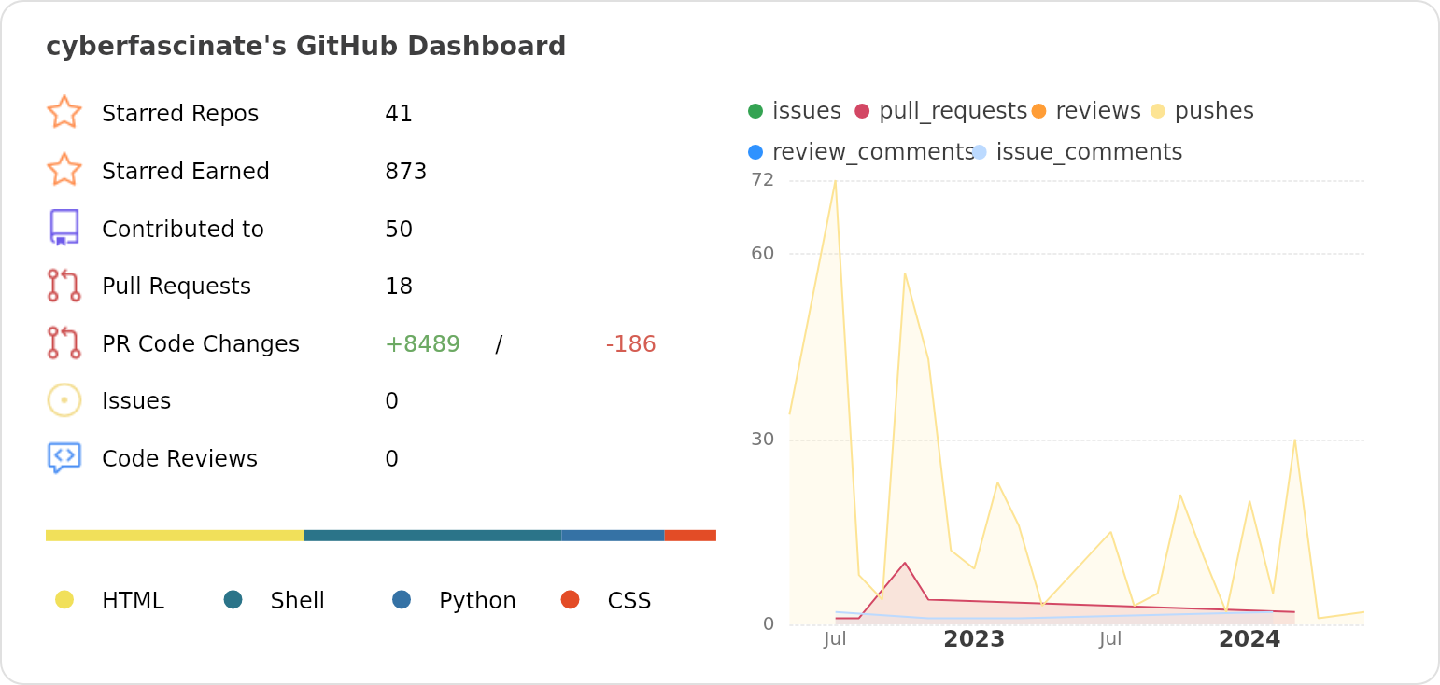Click the Python language label

pyautogui.click(x=477, y=601)
